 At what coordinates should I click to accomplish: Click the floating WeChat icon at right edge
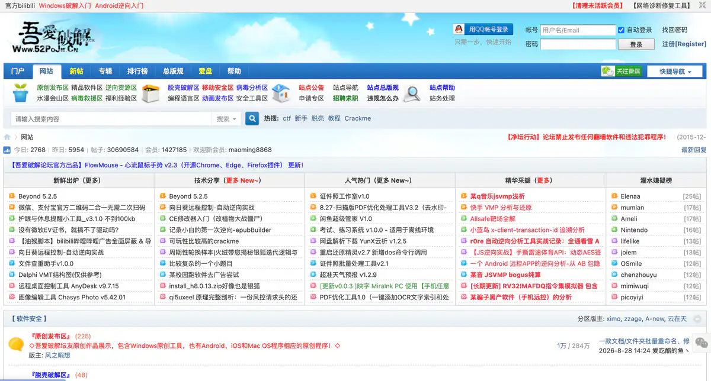tap(702, 342)
